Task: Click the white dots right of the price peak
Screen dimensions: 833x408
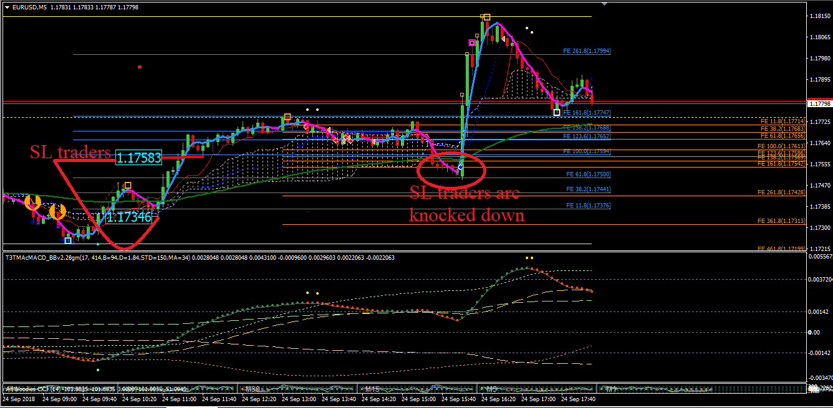Action: [x=530, y=29]
